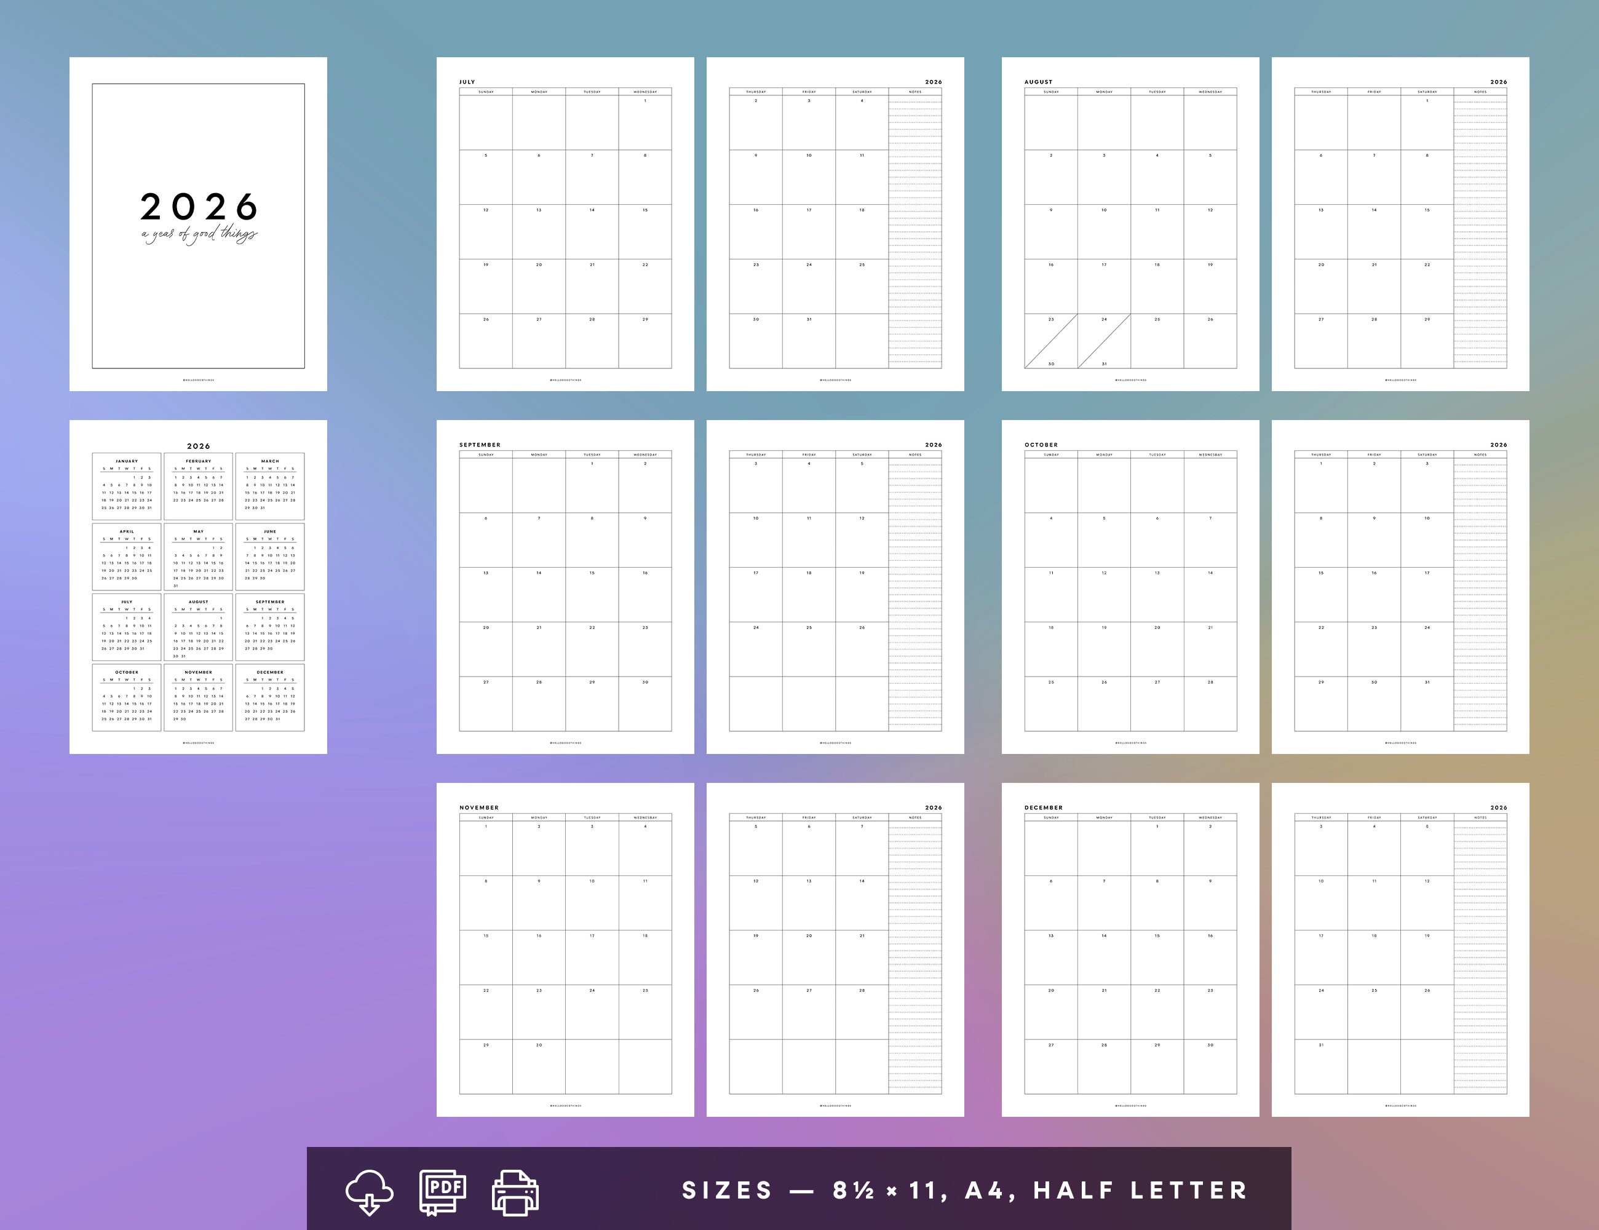Select the July left calendar page
The height and width of the screenshot is (1230, 1599).
[x=565, y=224]
